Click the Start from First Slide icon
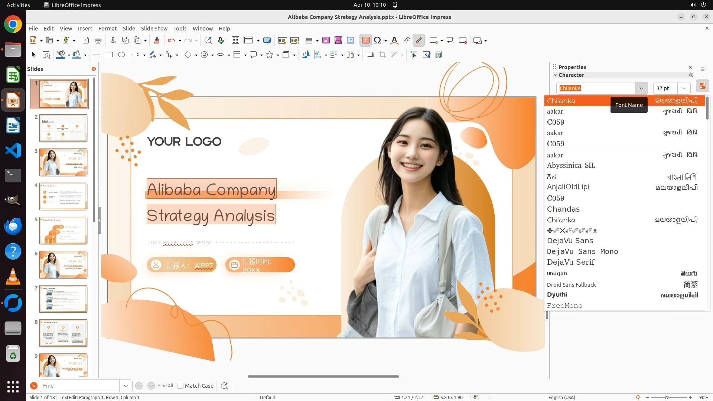 (x=282, y=40)
